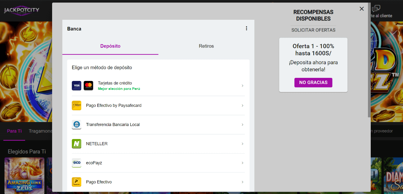Open the Amazing Link Zeus game thumbnail

click(x=25, y=176)
